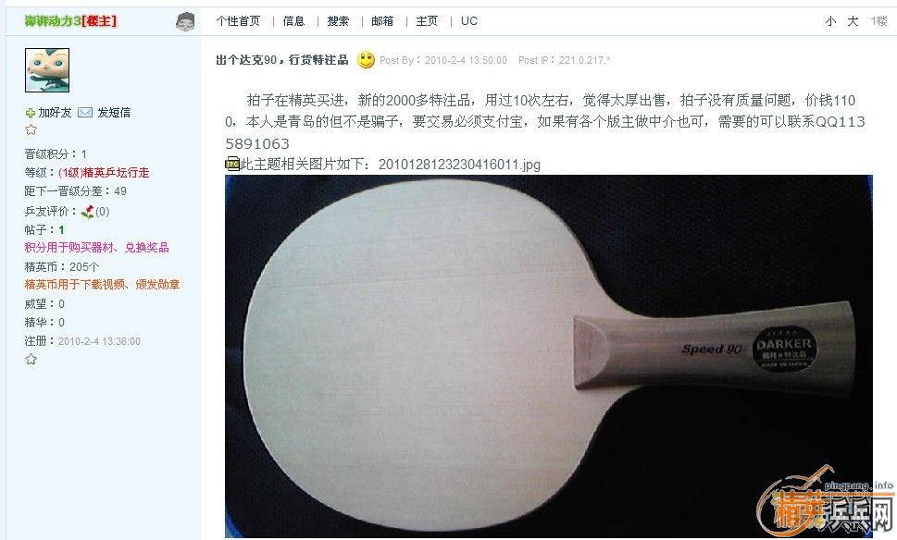Open the 个性首页 menu item
The width and height of the screenshot is (897, 540).
pos(238,21)
